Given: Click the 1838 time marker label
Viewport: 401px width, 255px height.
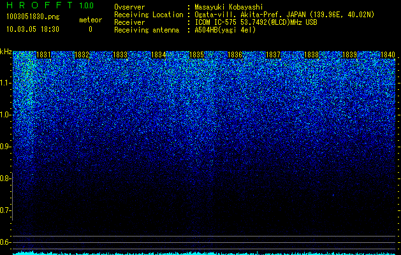Looking at the screenshot, I should pos(312,55).
